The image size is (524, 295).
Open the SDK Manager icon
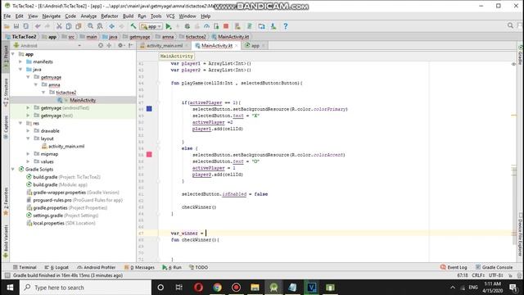point(273,26)
